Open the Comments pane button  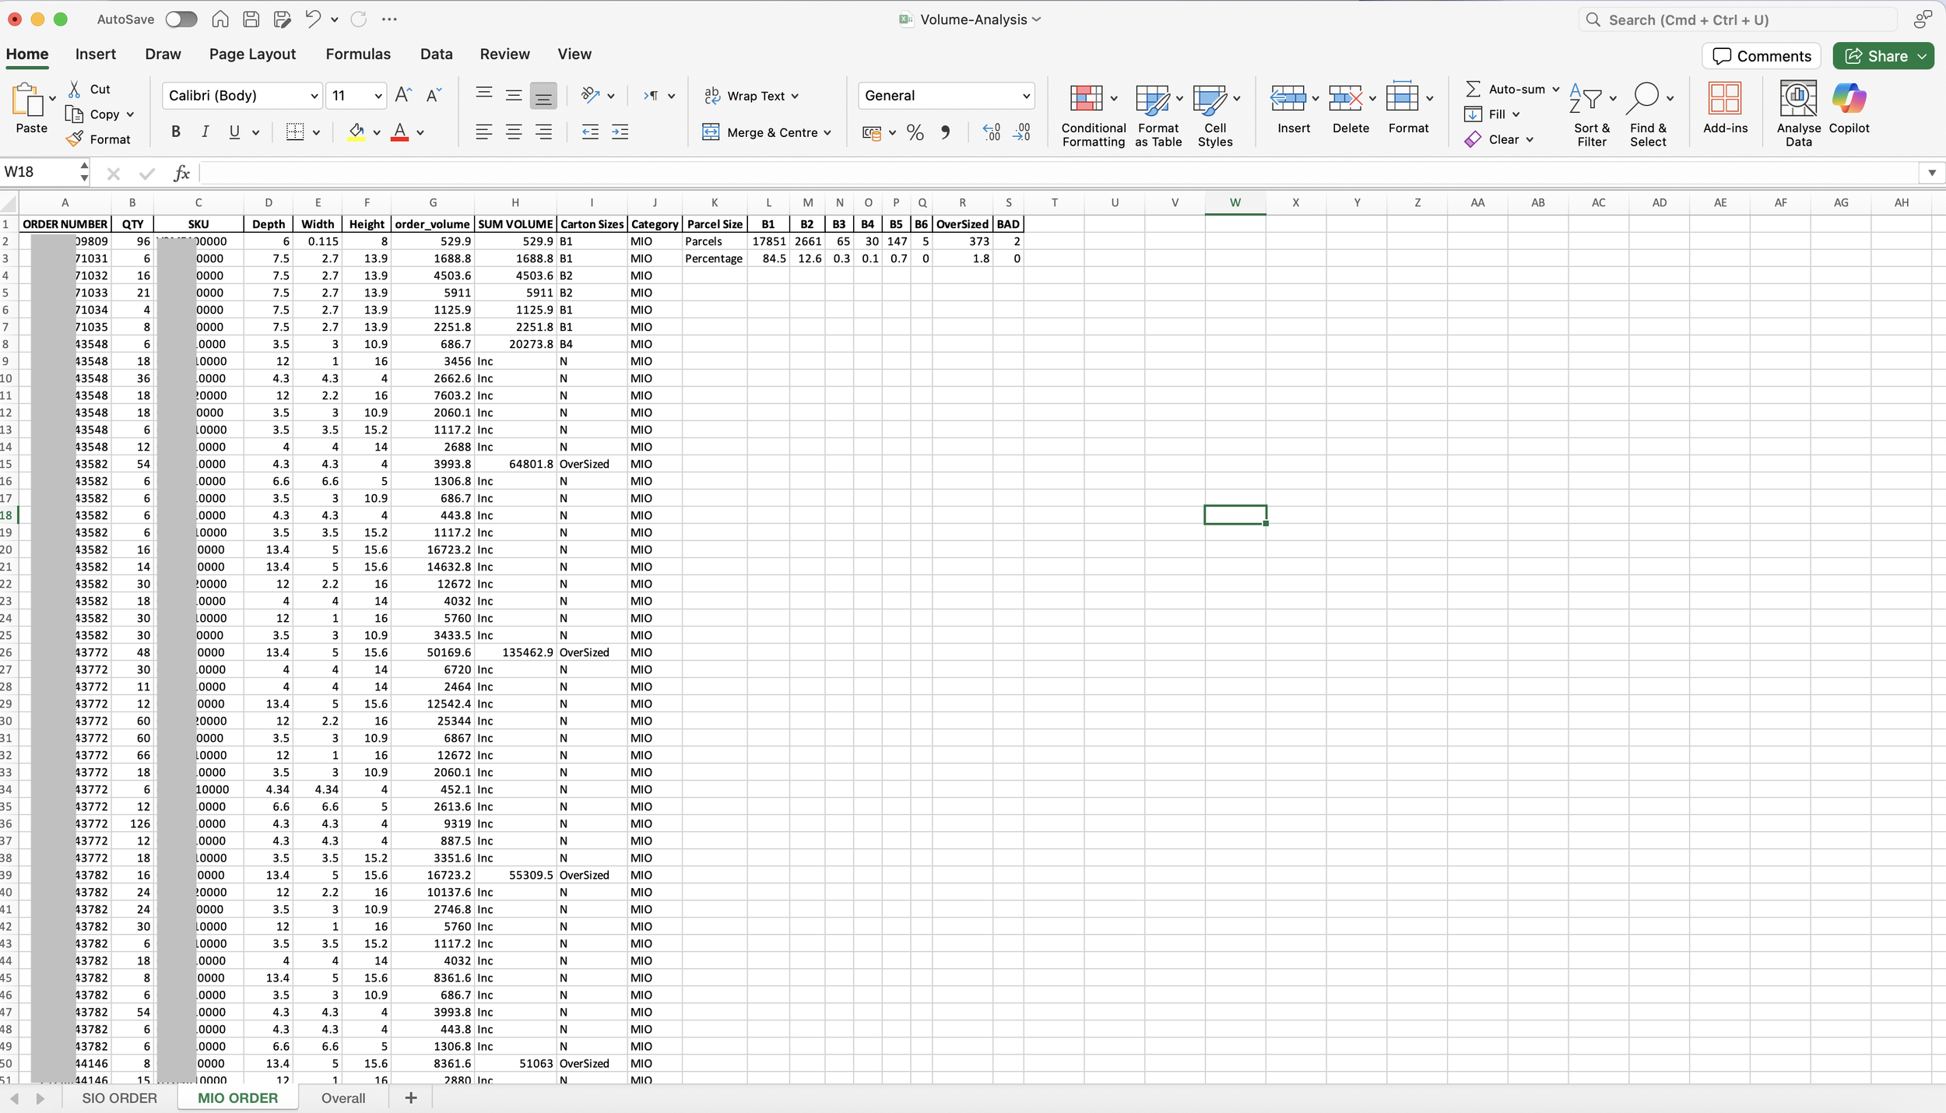[1762, 56]
